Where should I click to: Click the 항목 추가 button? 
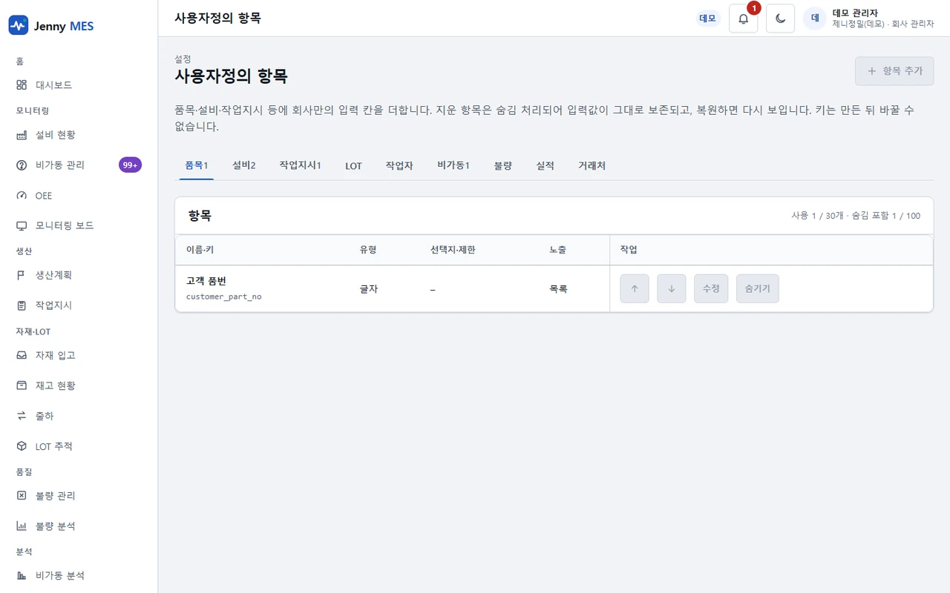click(x=894, y=71)
